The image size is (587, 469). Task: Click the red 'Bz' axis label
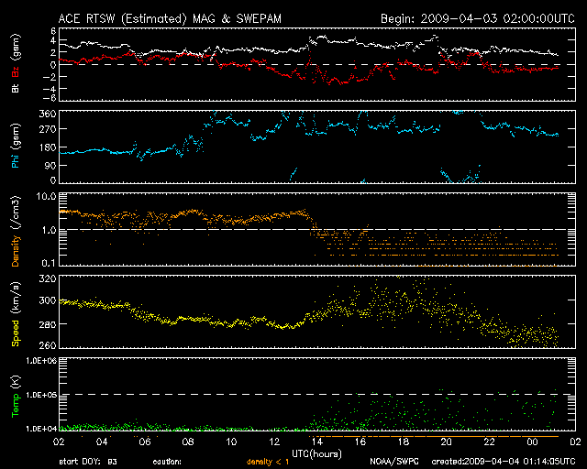click(x=16, y=71)
